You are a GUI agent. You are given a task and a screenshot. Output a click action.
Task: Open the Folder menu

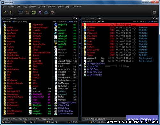(11, 7)
